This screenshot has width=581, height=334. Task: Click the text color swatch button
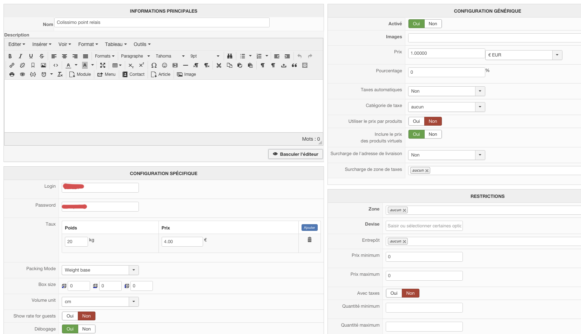[68, 65]
